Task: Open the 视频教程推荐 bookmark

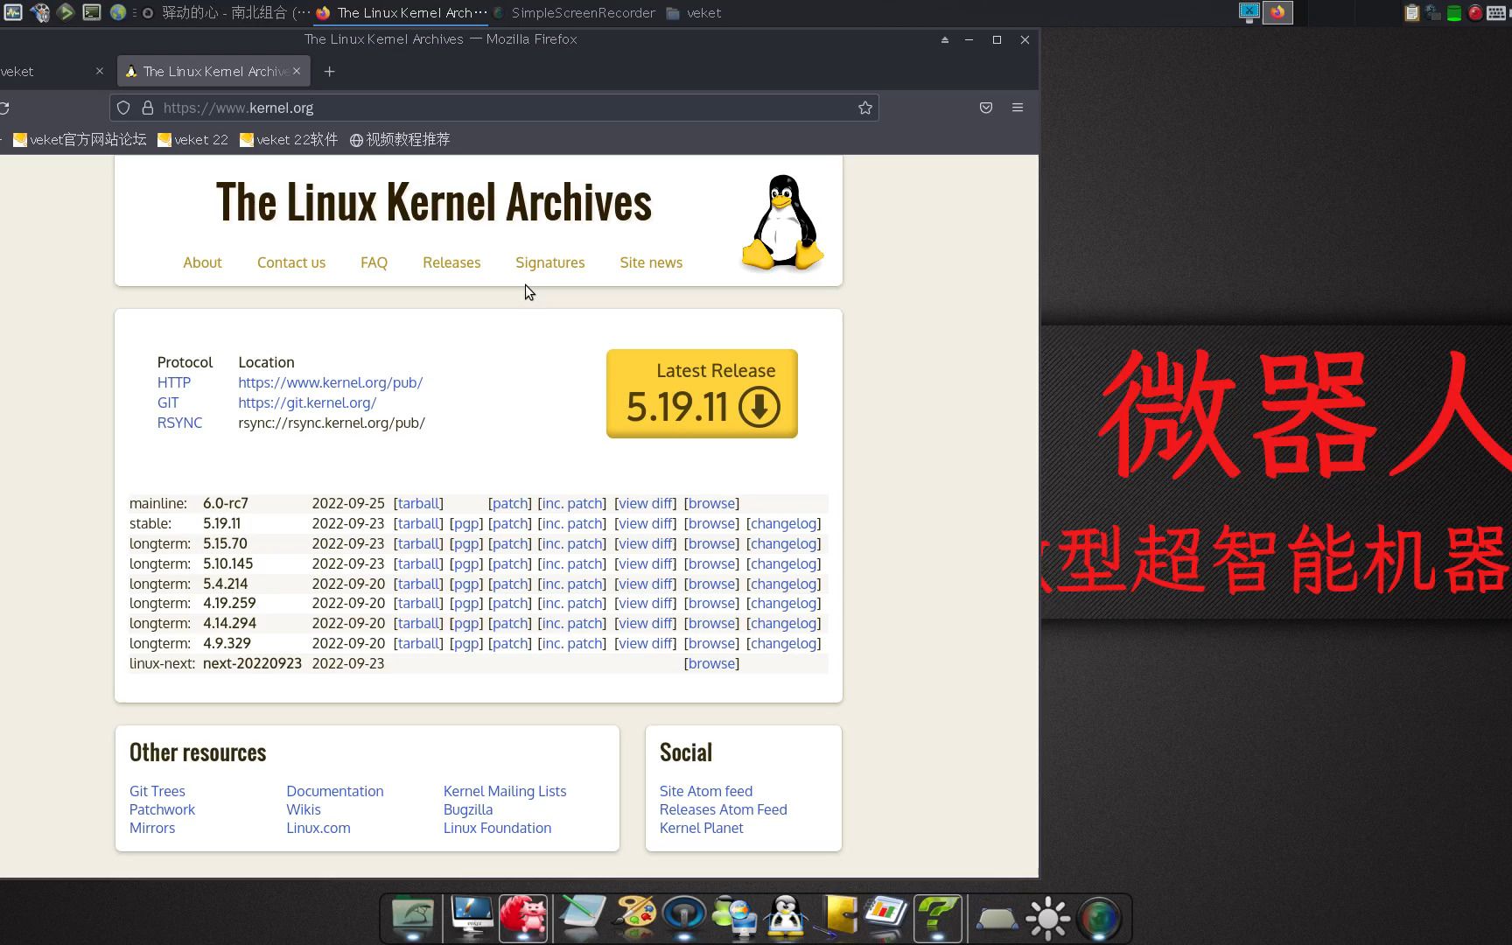Action: [400, 139]
